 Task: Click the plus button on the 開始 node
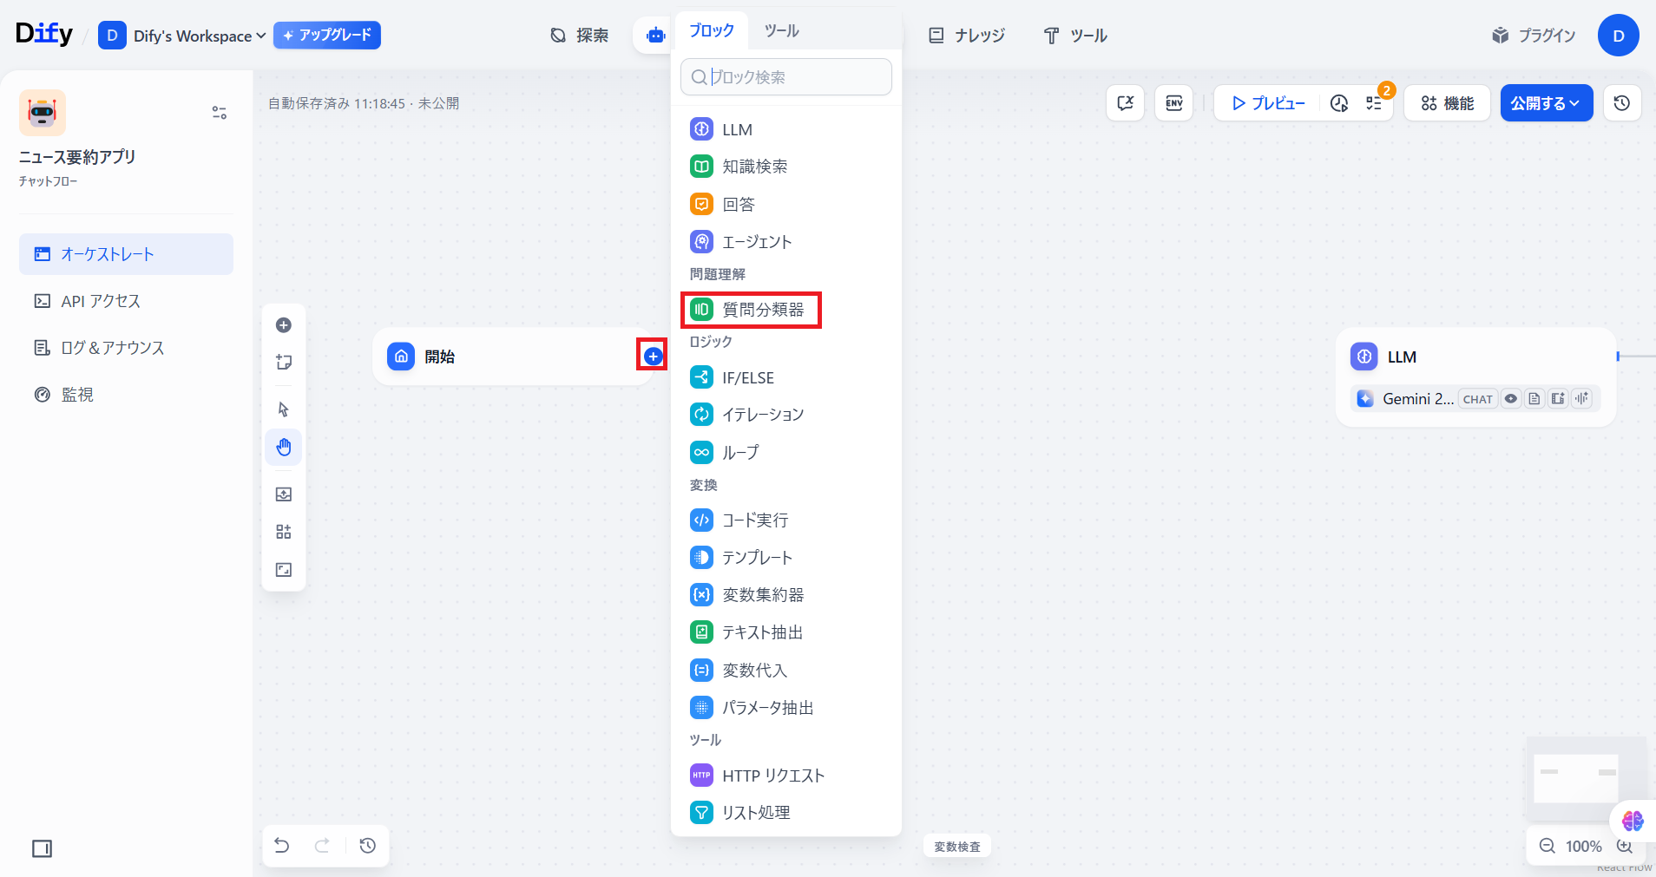coord(653,356)
